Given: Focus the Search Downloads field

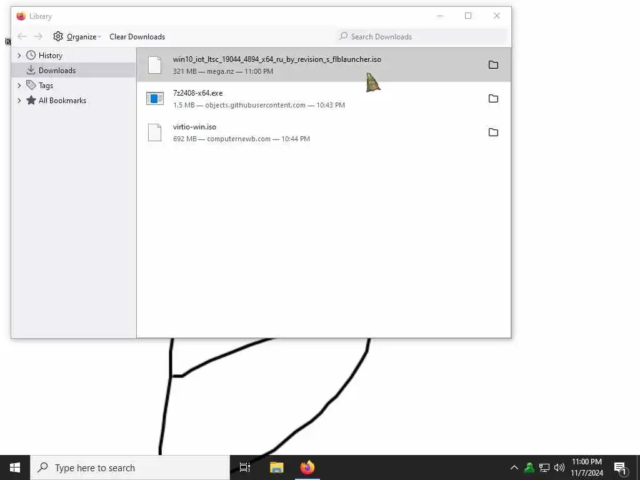Looking at the screenshot, I should 421,37.
